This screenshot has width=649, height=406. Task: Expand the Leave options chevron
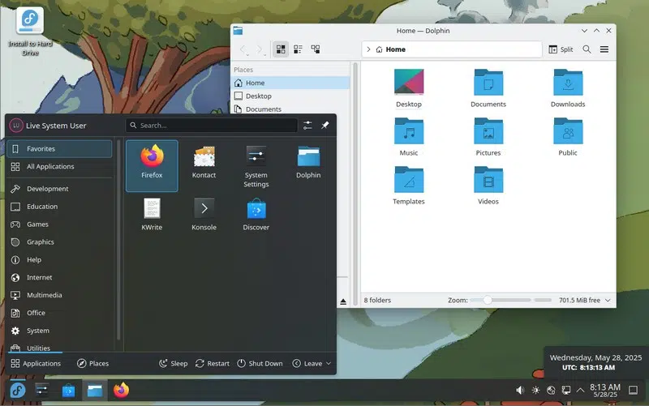(x=328, y=364)
